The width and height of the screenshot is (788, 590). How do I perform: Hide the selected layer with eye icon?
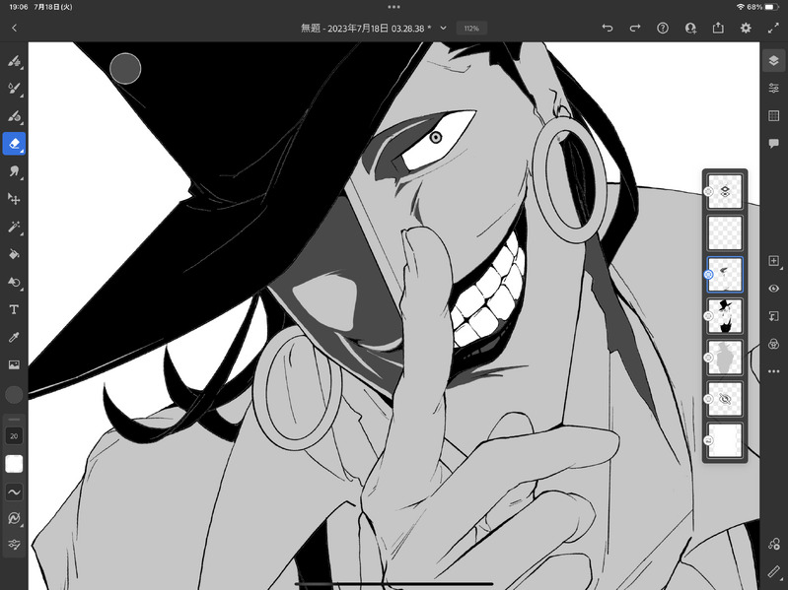click(x=773, y=289)
